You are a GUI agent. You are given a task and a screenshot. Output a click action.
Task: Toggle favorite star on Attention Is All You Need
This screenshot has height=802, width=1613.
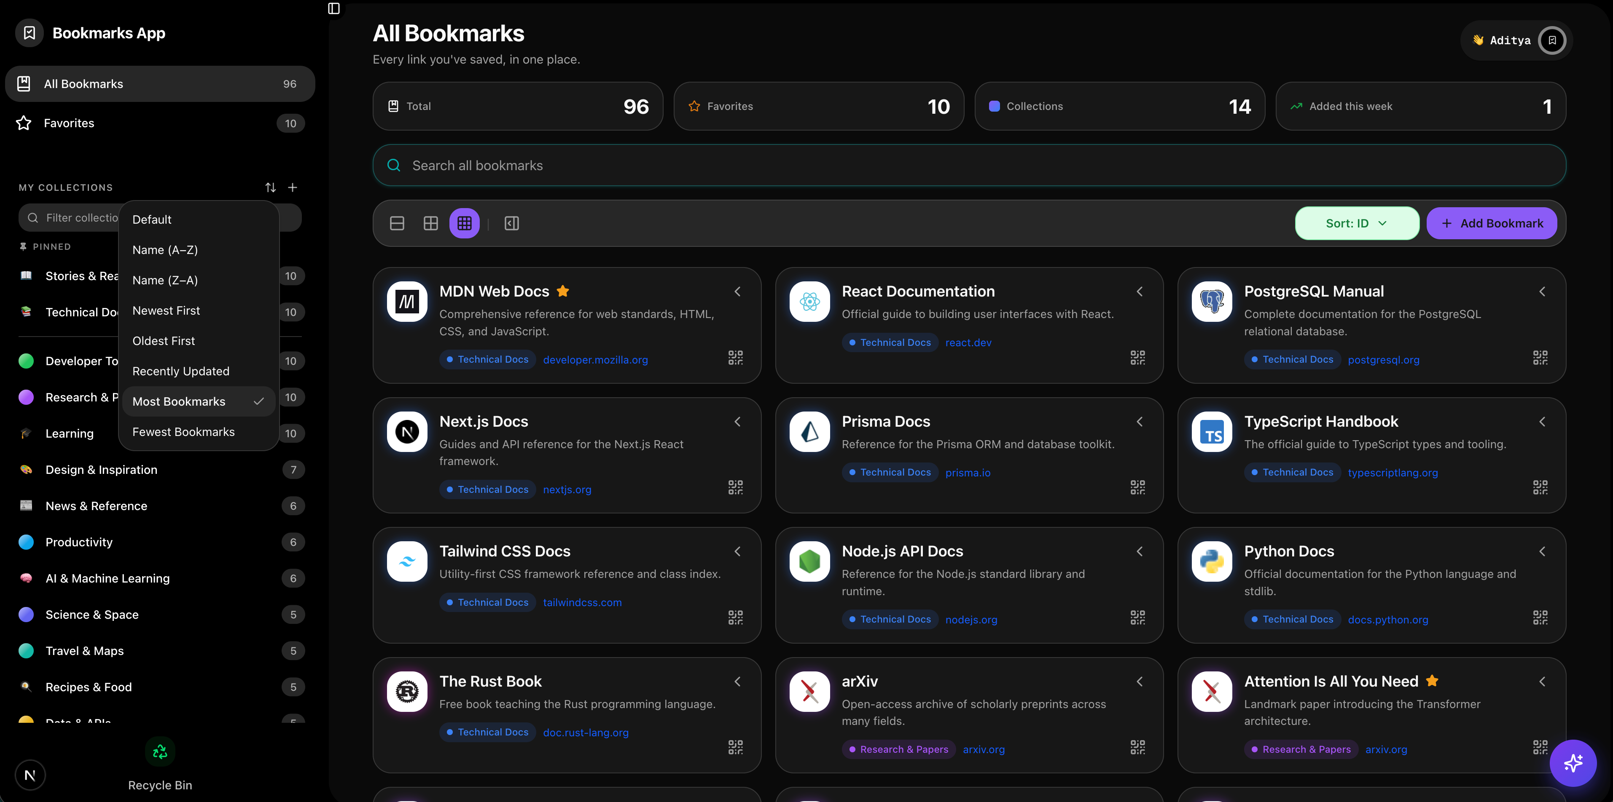click(1431, 681)
